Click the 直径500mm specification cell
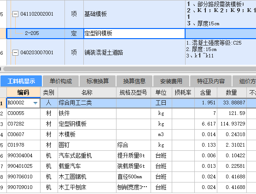 pyautogui.click(x=134, y=177)
